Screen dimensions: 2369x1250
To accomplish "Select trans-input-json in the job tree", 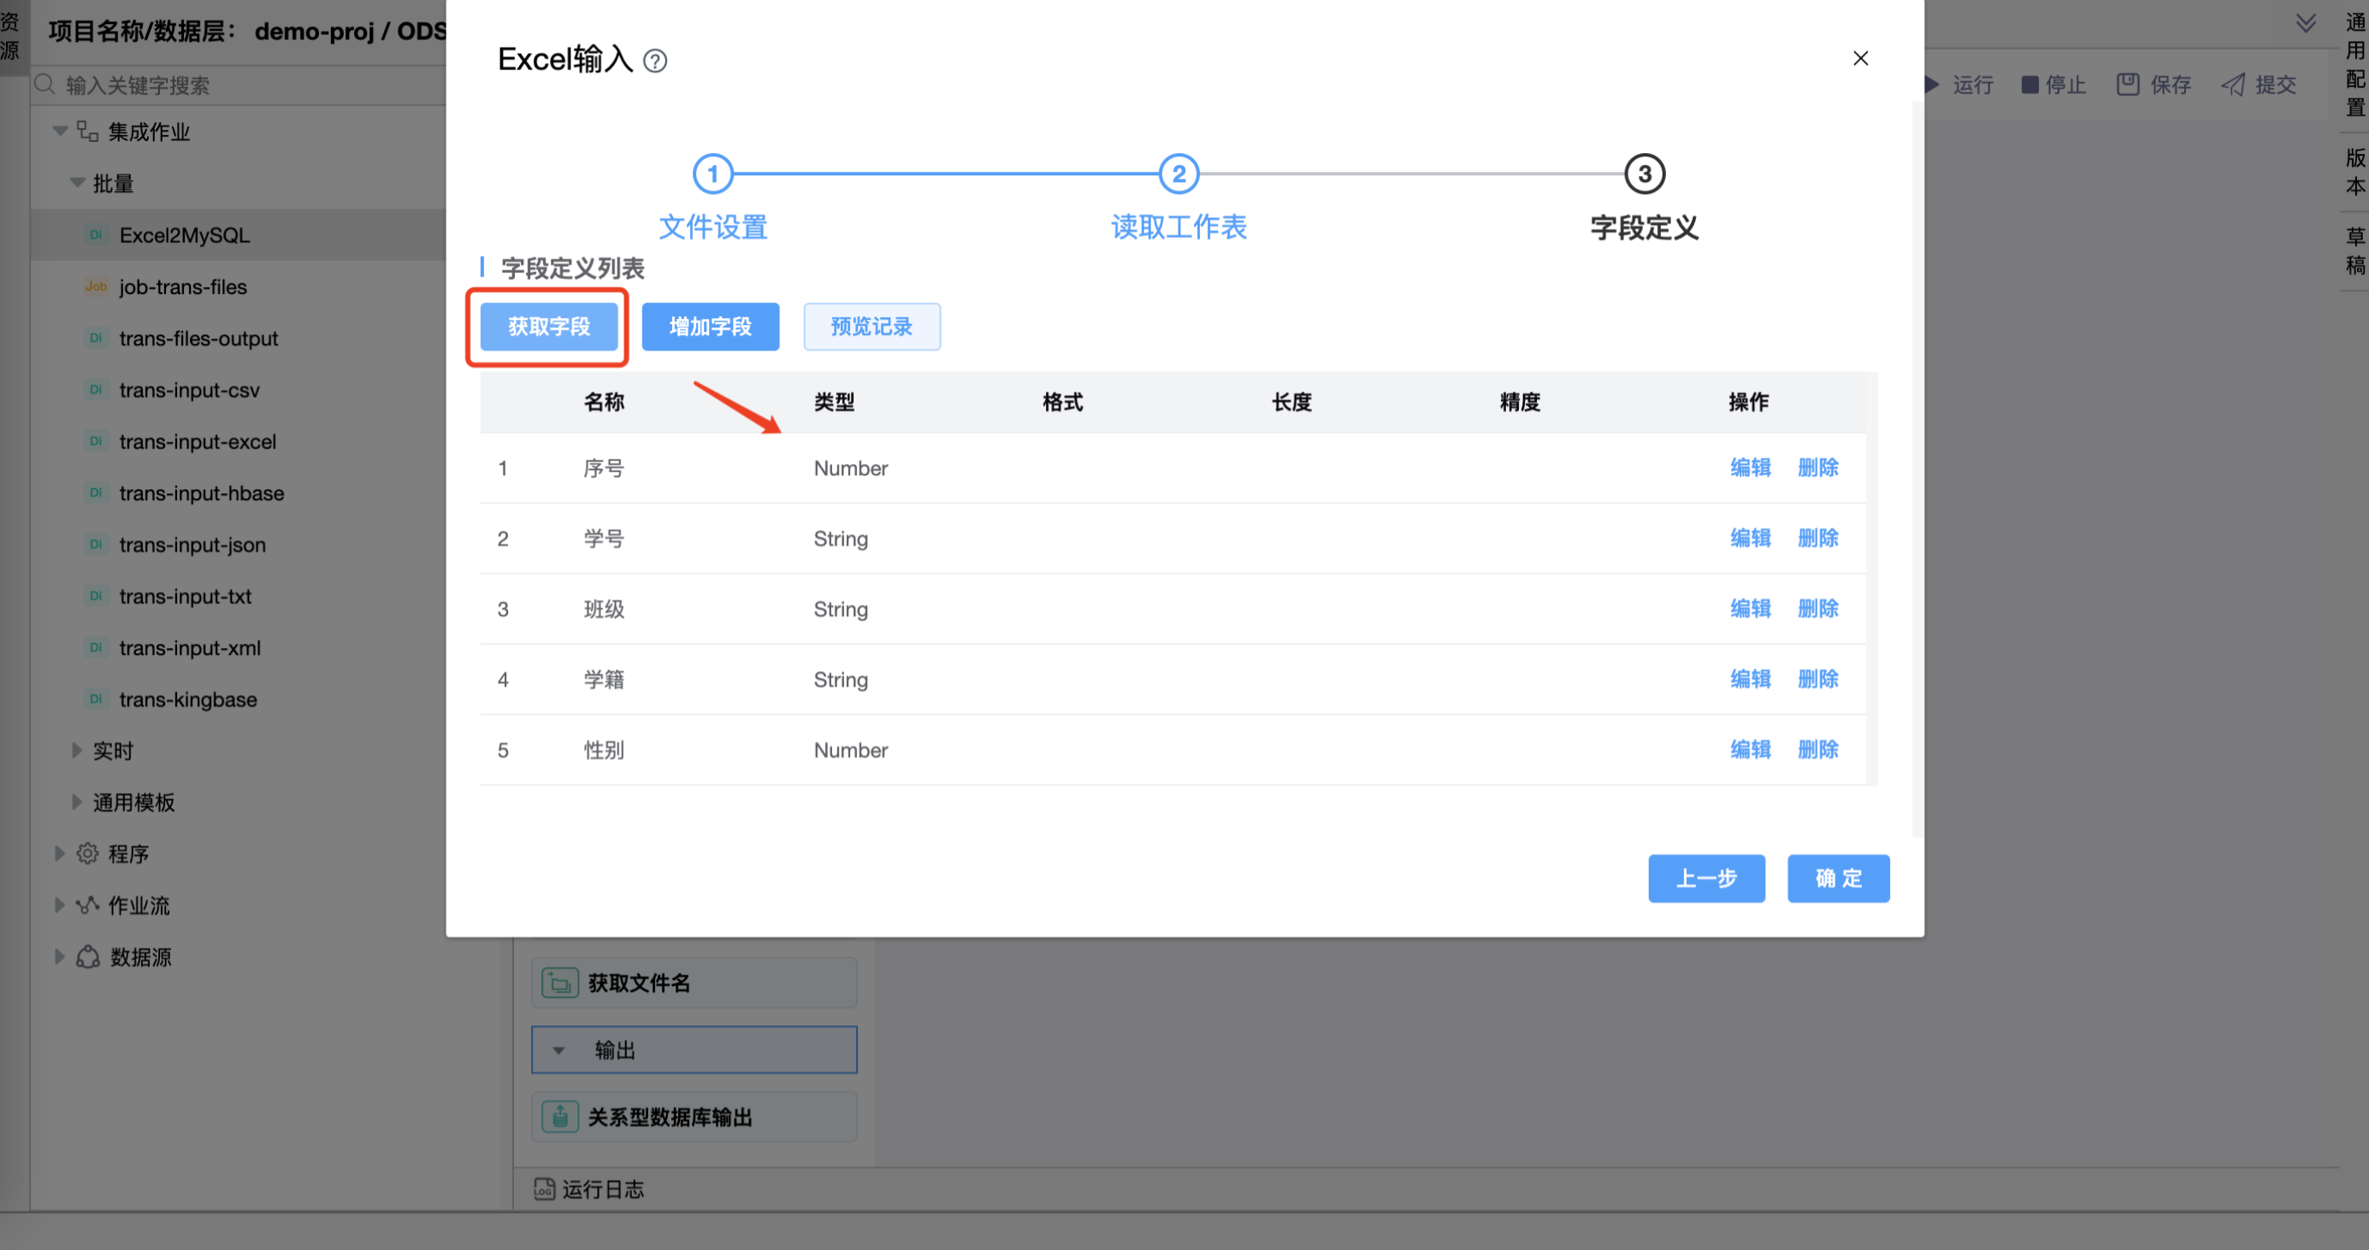I will (x=192, y=545).
